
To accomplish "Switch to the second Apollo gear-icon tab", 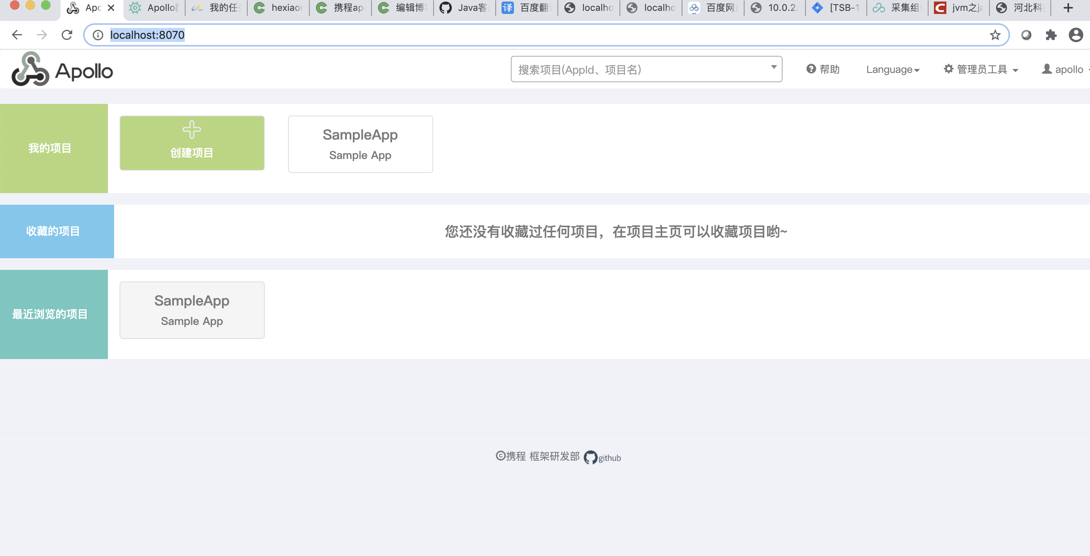I will tap(154, 8).
